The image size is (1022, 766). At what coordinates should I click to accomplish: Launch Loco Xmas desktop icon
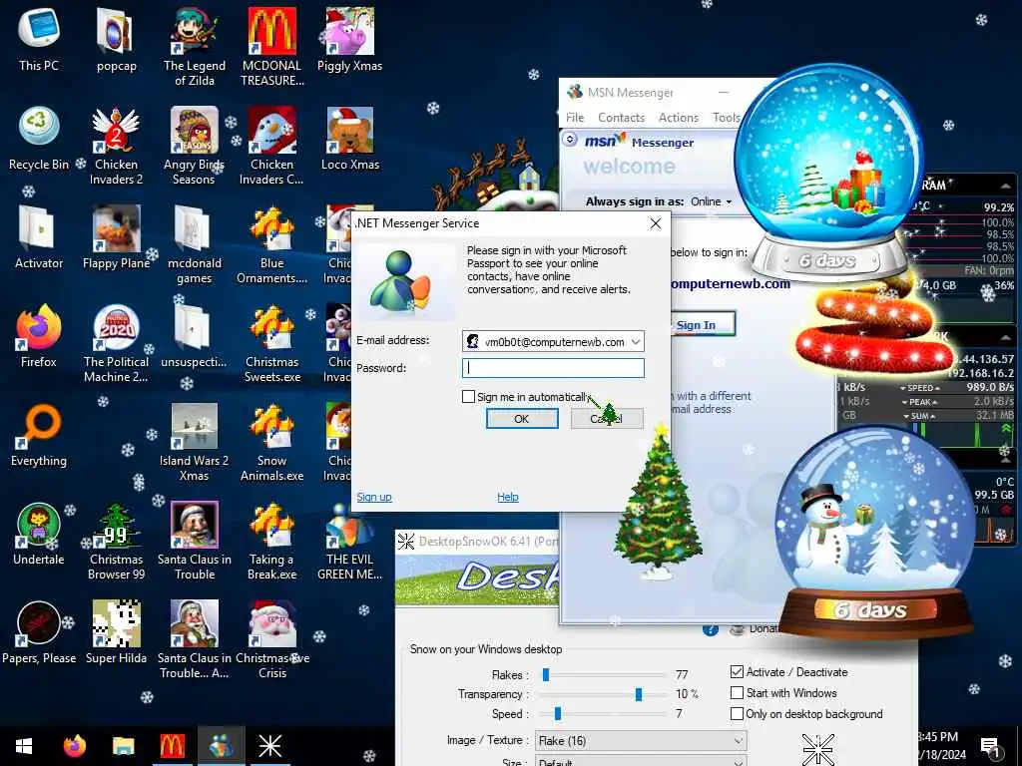coord(350,138)
